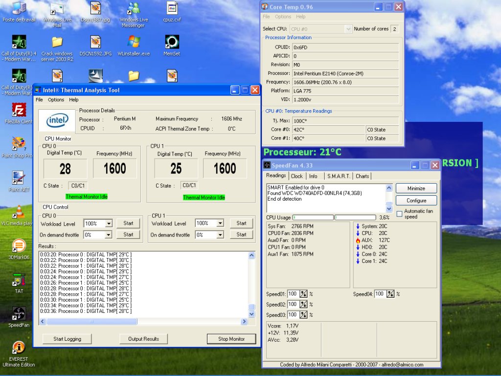This screenshot has height=376, width=501.
Task: Switch to Info tab in SpeedFan
Action: 314,176
